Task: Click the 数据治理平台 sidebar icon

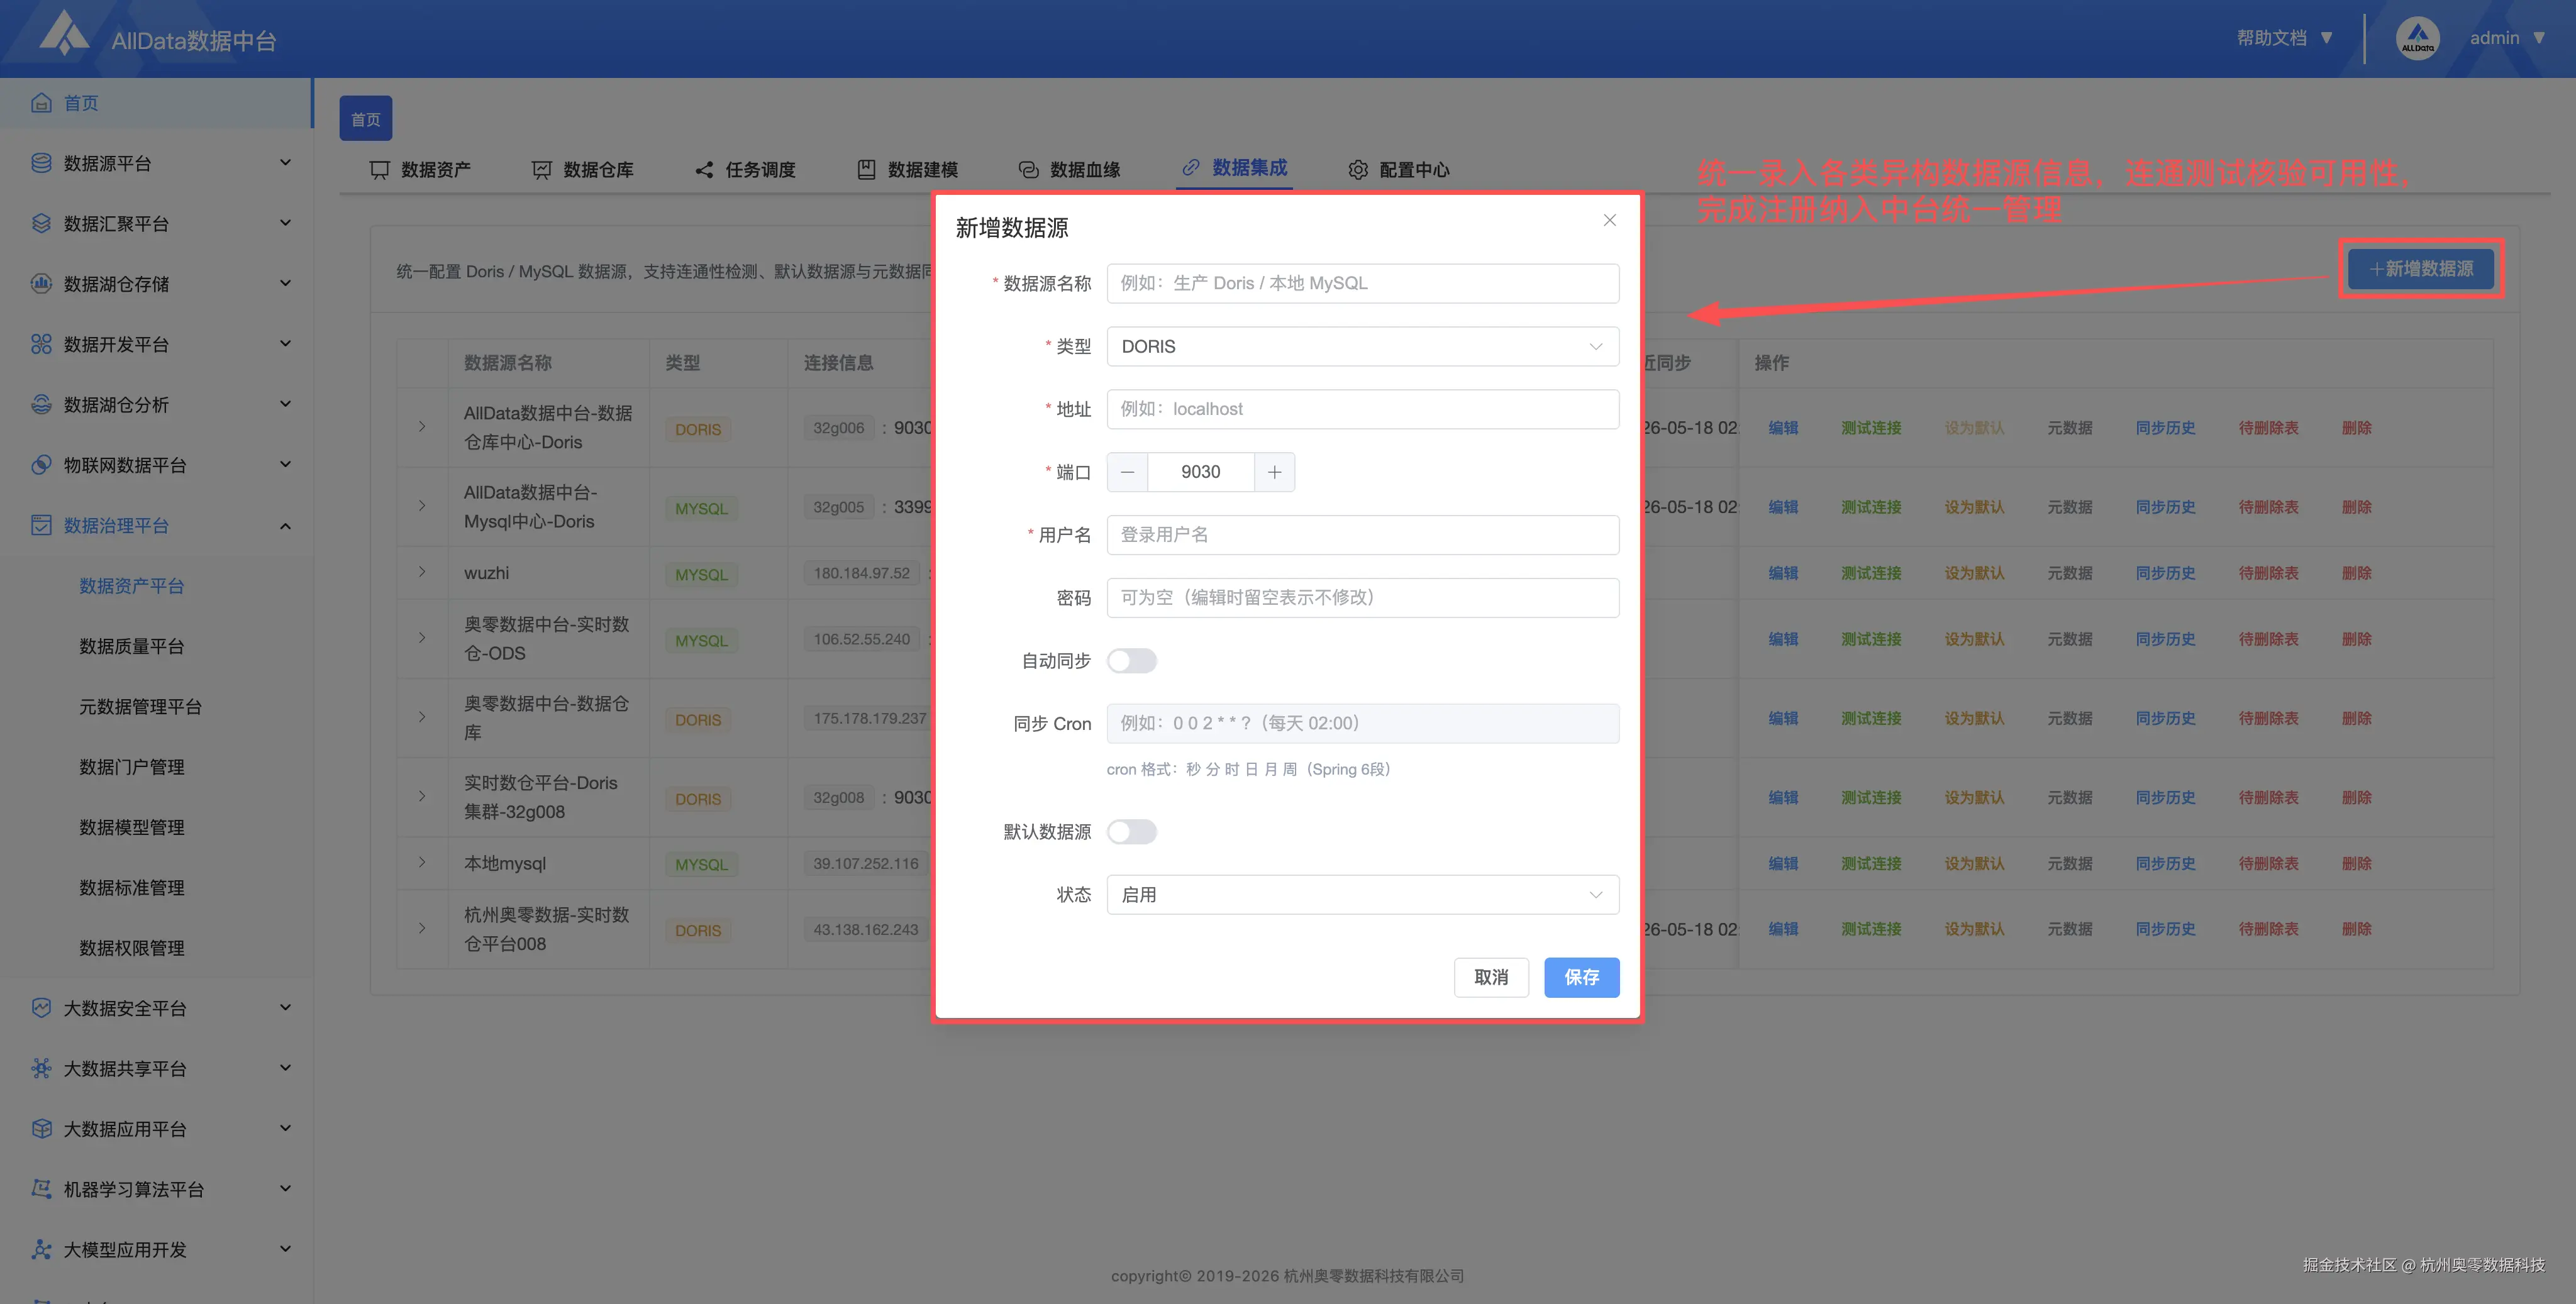Action: [41, 525]
